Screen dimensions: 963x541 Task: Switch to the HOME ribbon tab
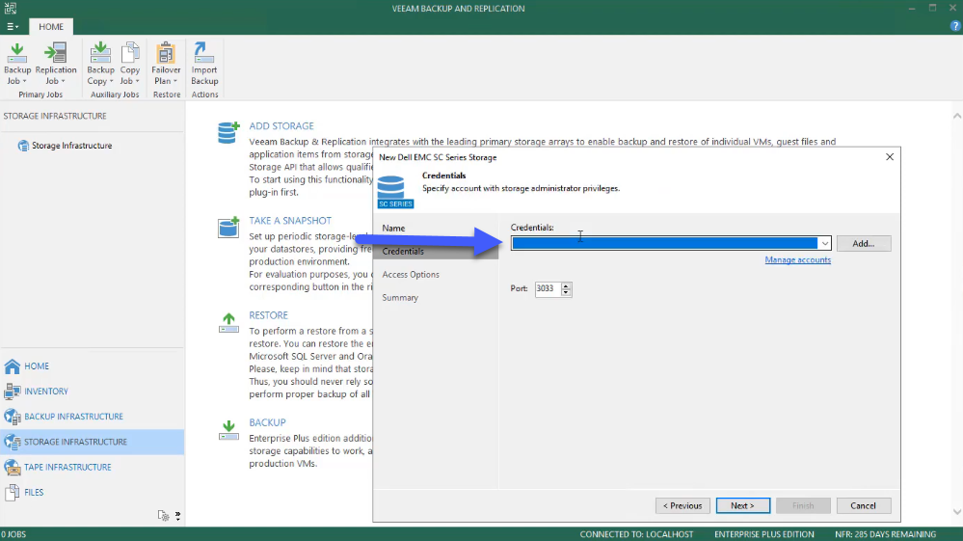(51, 26)
